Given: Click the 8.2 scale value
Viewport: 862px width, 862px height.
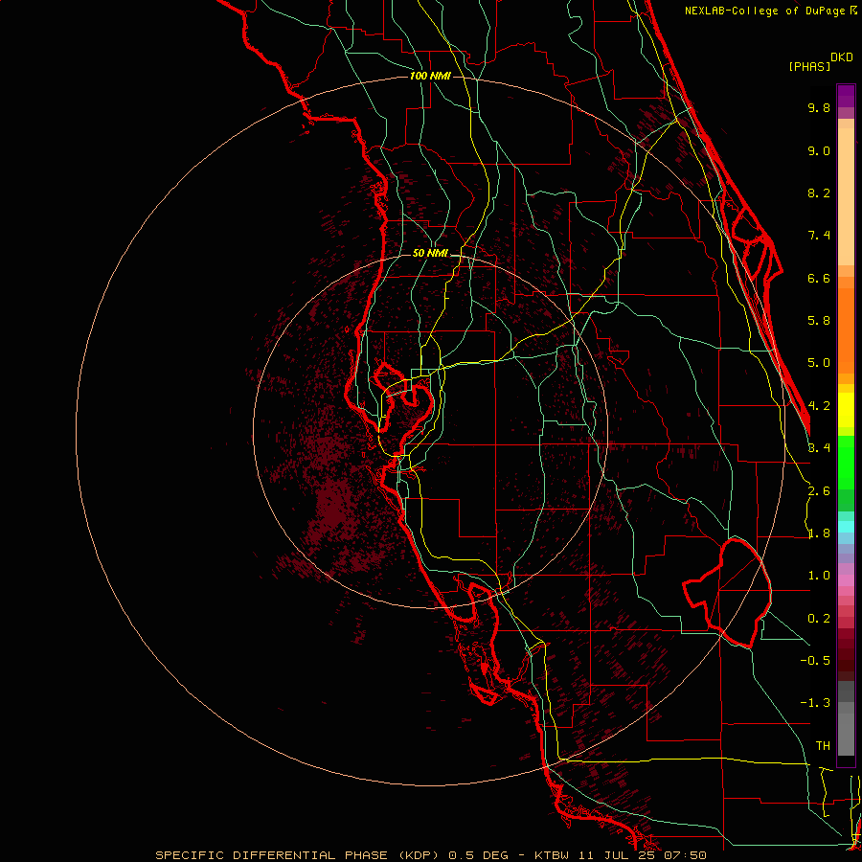Looking at the screenshot, I should (x=819, y=193).
